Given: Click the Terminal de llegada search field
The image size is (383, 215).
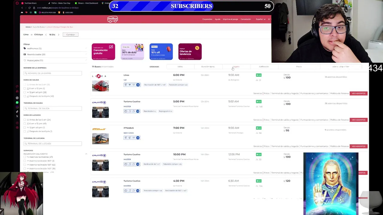Looking at the screenshot, I should click(x=53, y=144).
